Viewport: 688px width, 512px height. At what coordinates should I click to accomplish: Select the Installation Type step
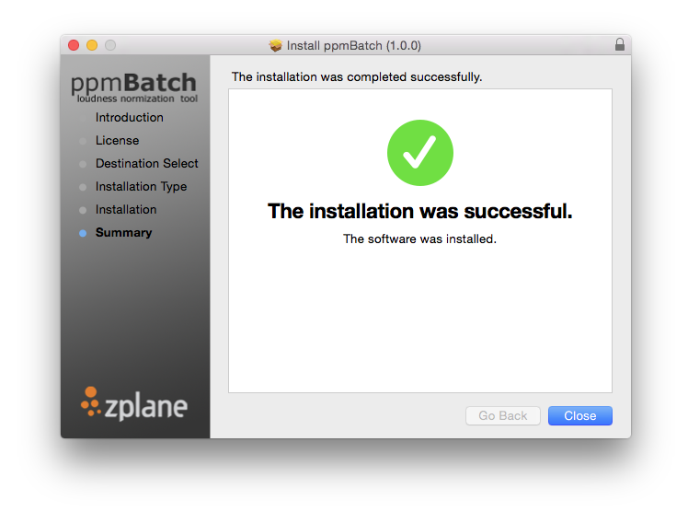click(141, 187)
